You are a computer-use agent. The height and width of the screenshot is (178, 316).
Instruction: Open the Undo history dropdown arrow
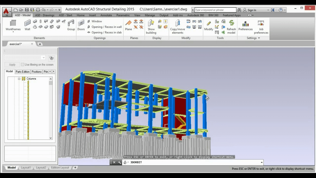point(47,10)
